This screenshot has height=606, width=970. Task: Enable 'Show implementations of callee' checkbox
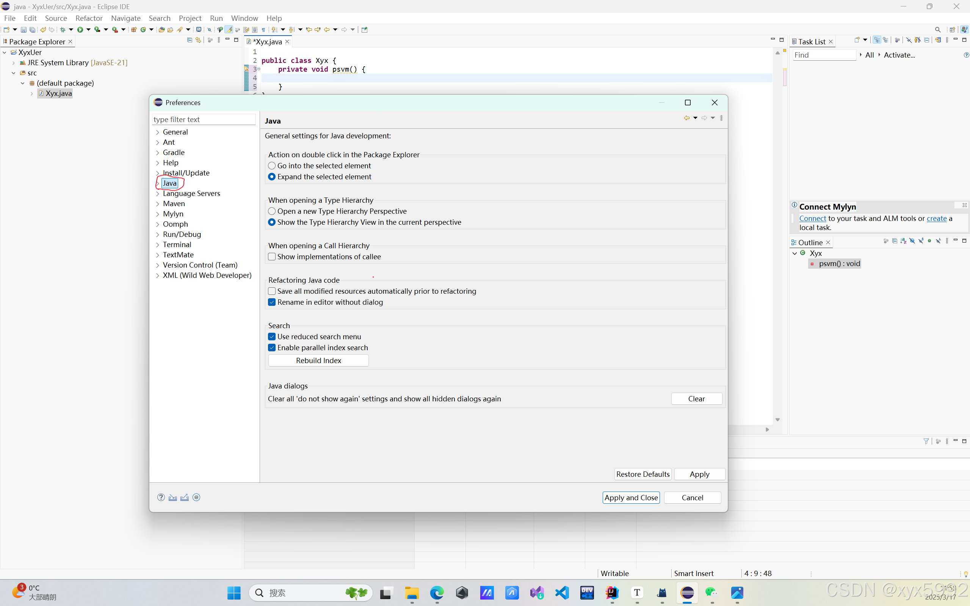pyautogui.click(x=272, y=257)
